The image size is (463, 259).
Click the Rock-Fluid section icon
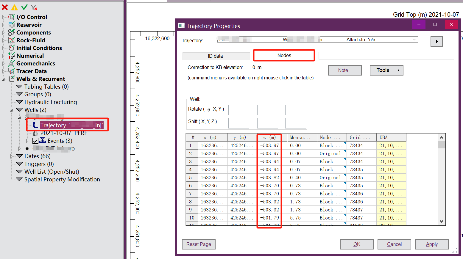tap(11, 40)
